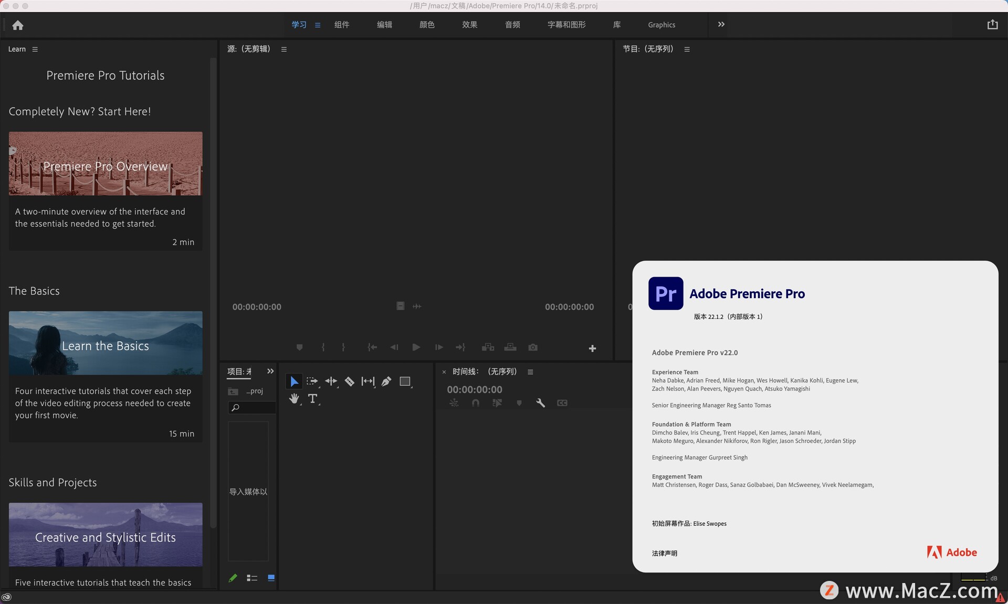Click the camera snapshot icon
Screen dimensions: 1008x604
coord(532,346)
